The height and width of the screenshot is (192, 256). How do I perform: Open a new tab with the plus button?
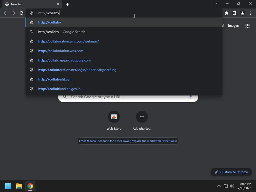click(67, 4)
